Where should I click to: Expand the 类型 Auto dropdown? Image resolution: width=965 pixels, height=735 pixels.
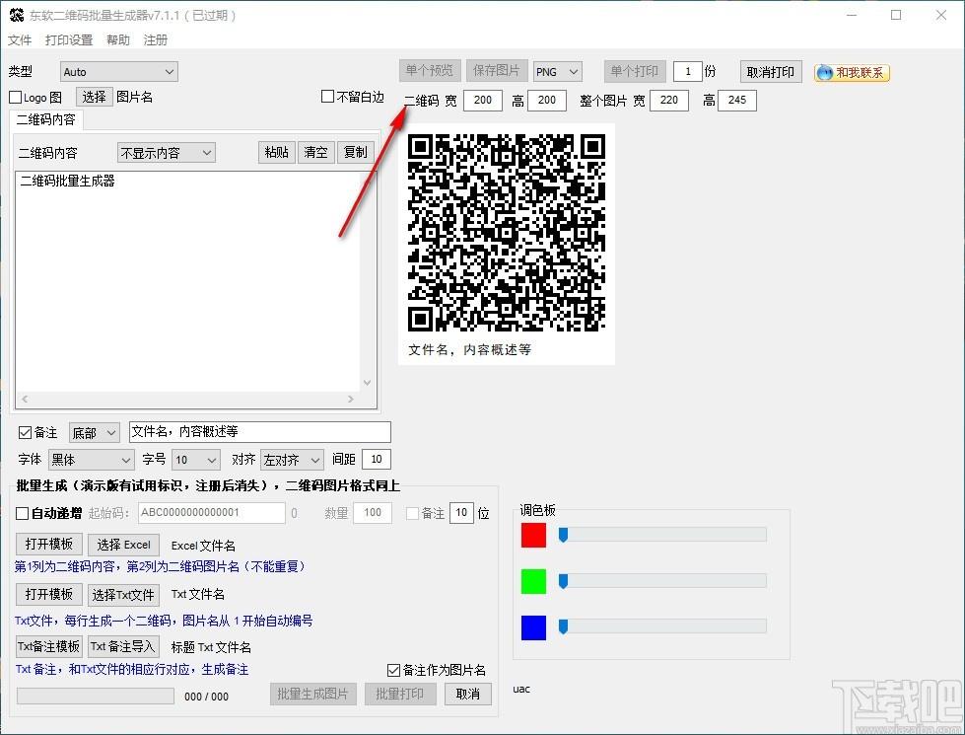coord(119,72)
